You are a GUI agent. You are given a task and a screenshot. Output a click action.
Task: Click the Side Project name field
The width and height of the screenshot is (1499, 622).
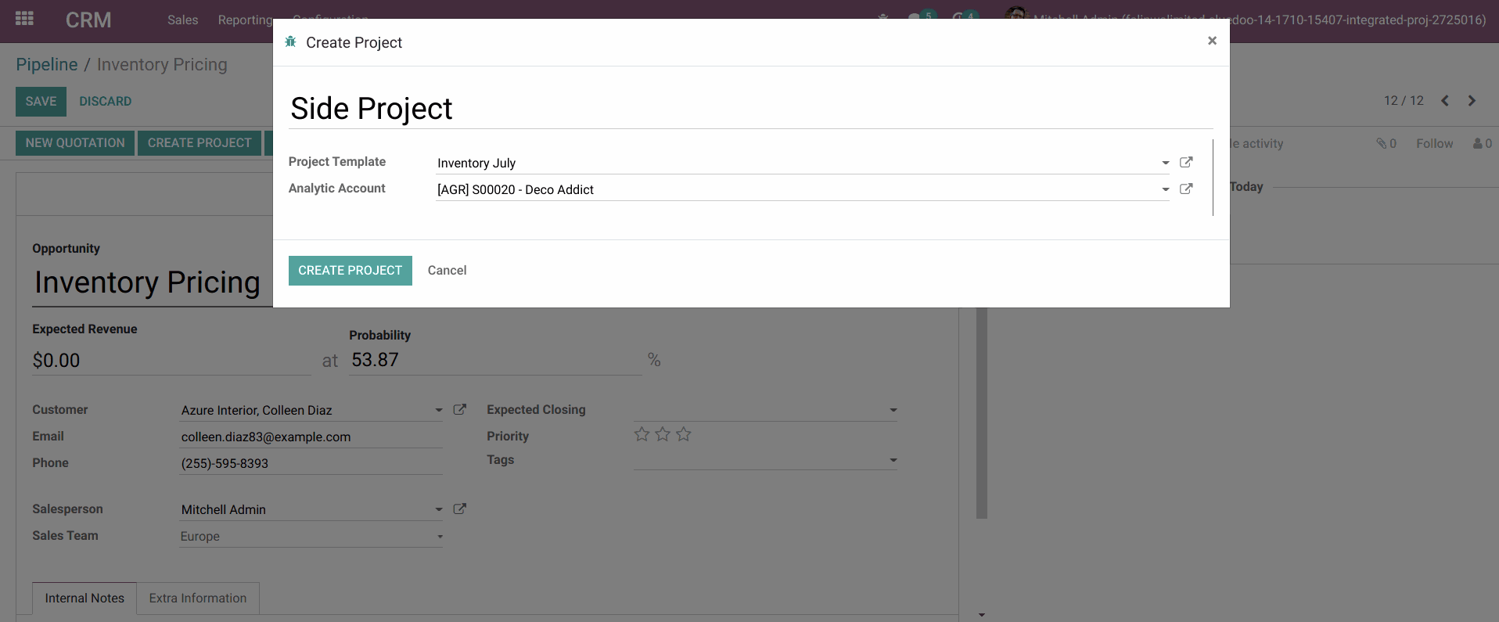(751, 109)
